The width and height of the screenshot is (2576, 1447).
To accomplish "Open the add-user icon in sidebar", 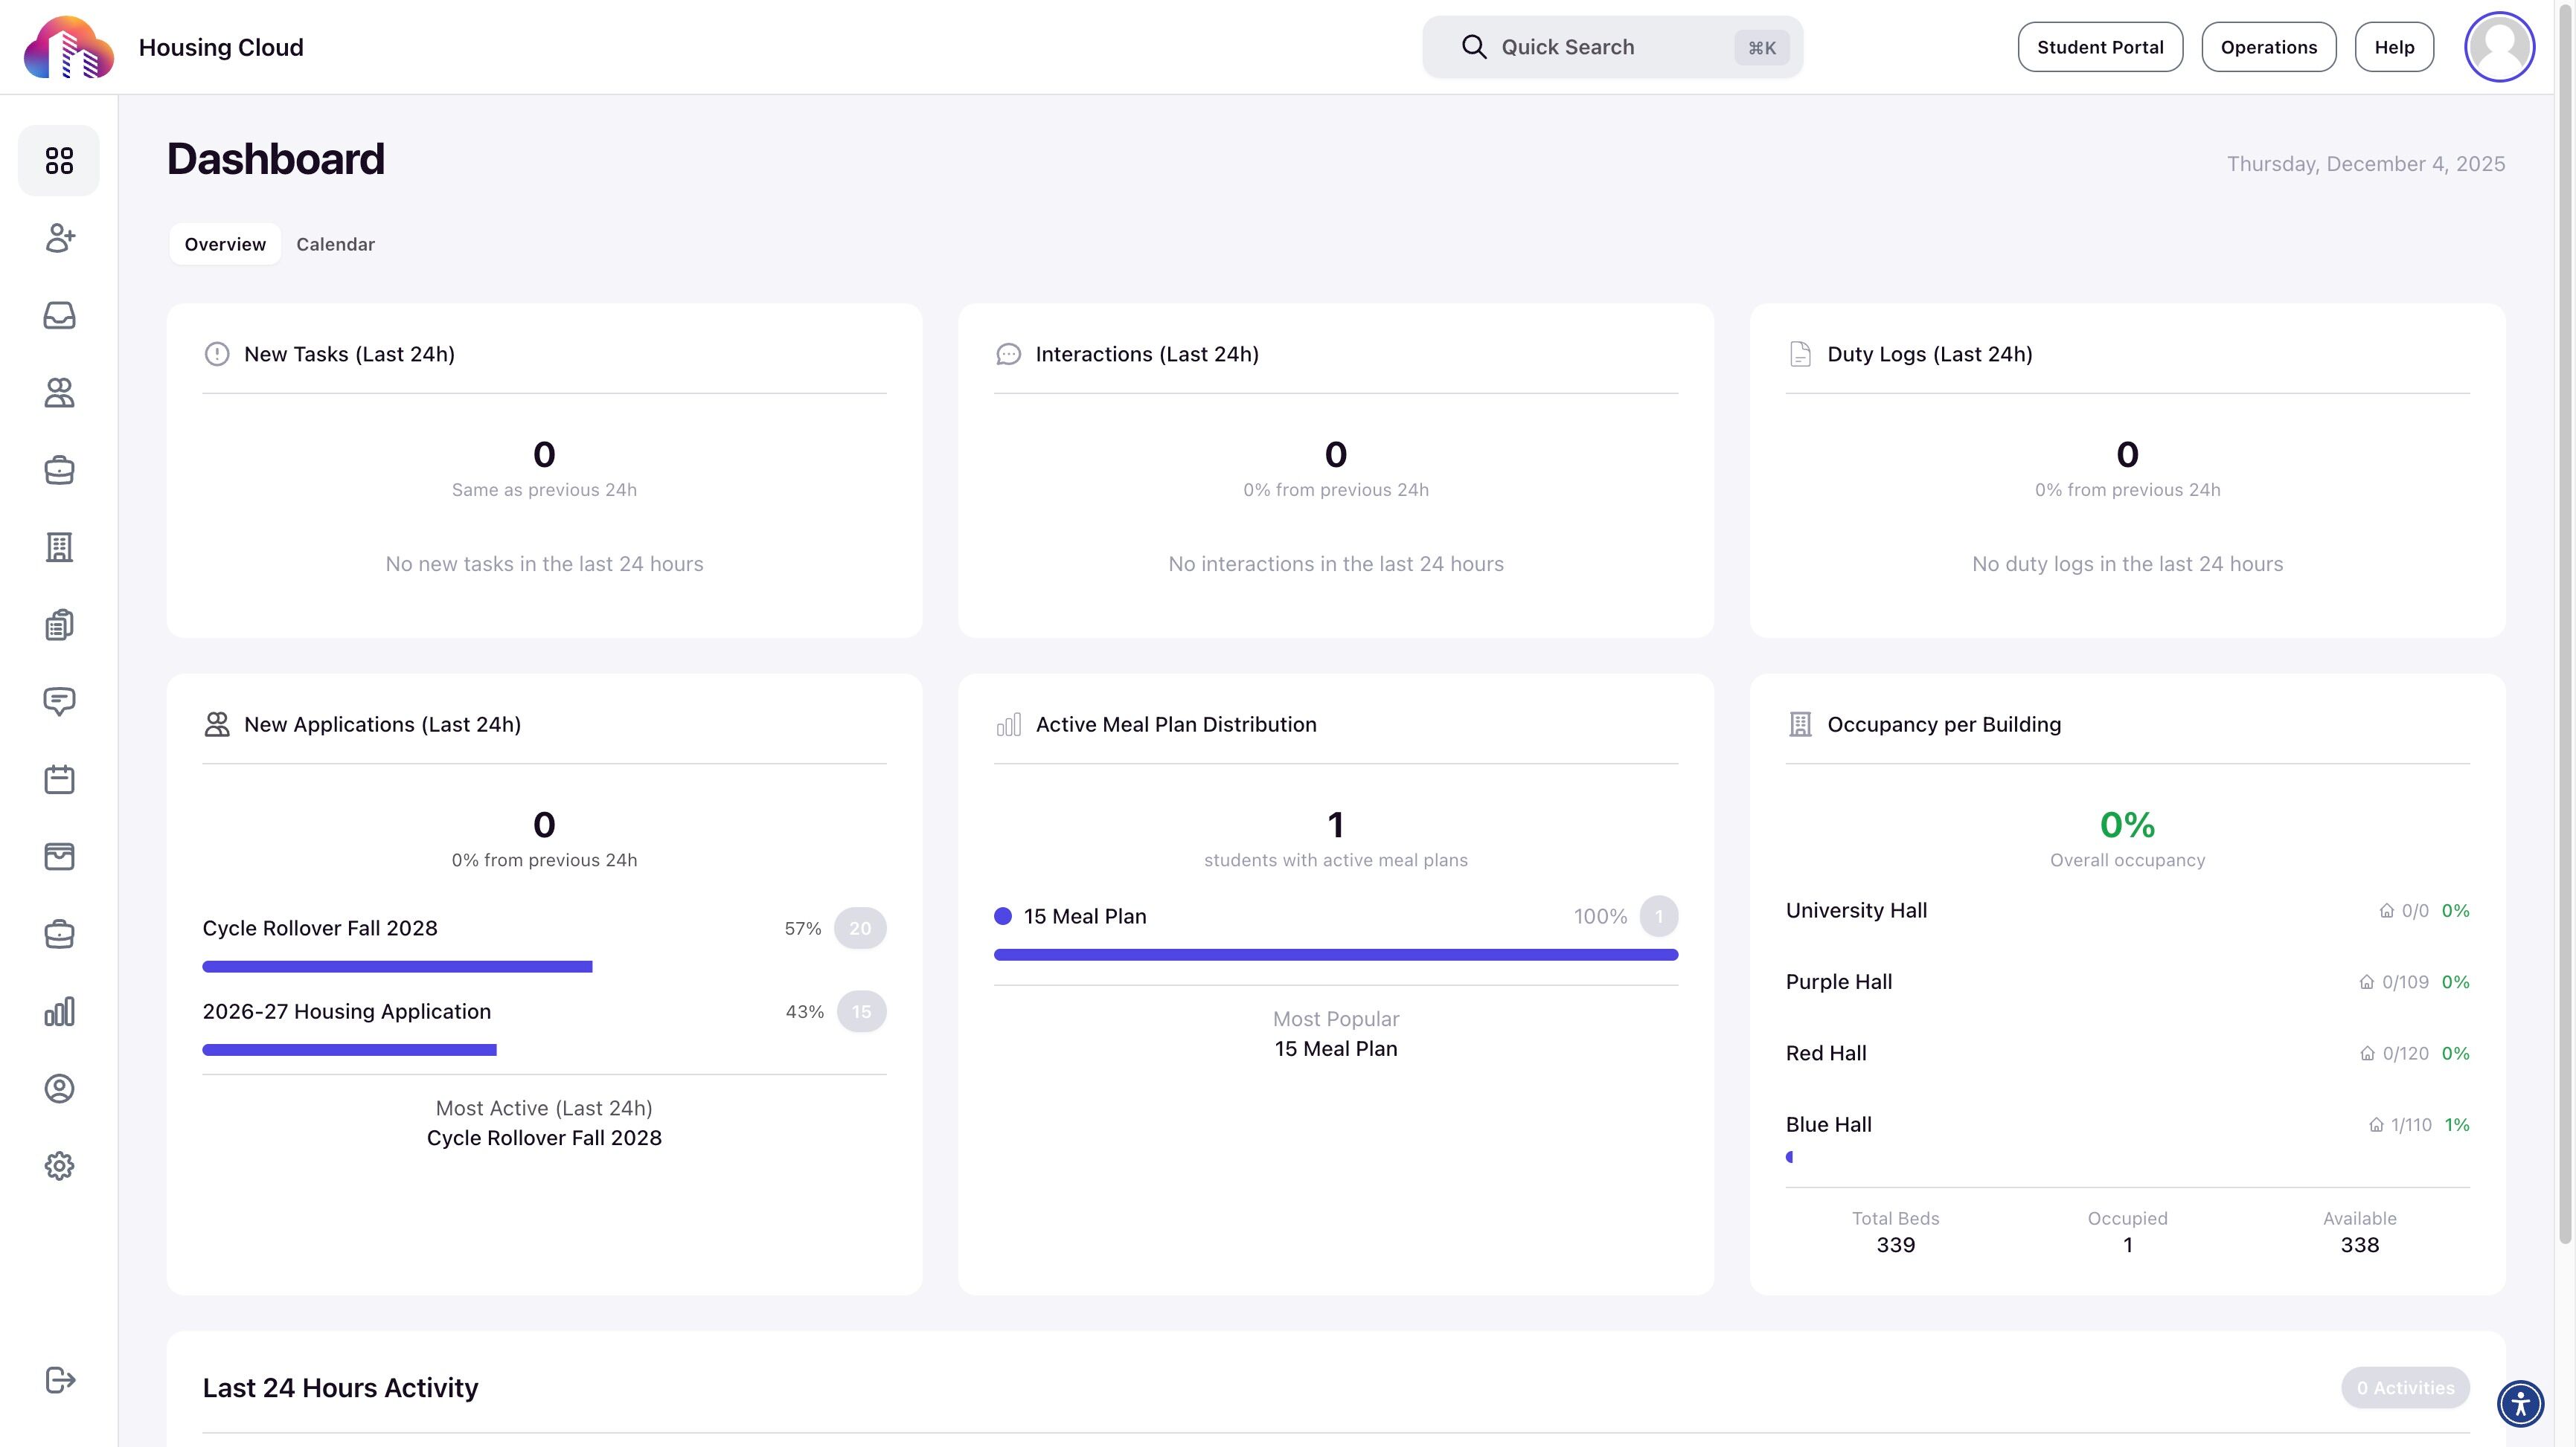I will (x=59, y=238).
